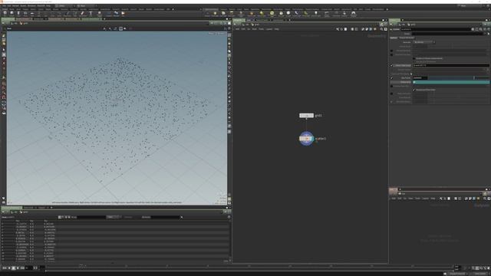Open network editor View menu
This screenshot has height=276, width=491.
(x=254, y=29)
